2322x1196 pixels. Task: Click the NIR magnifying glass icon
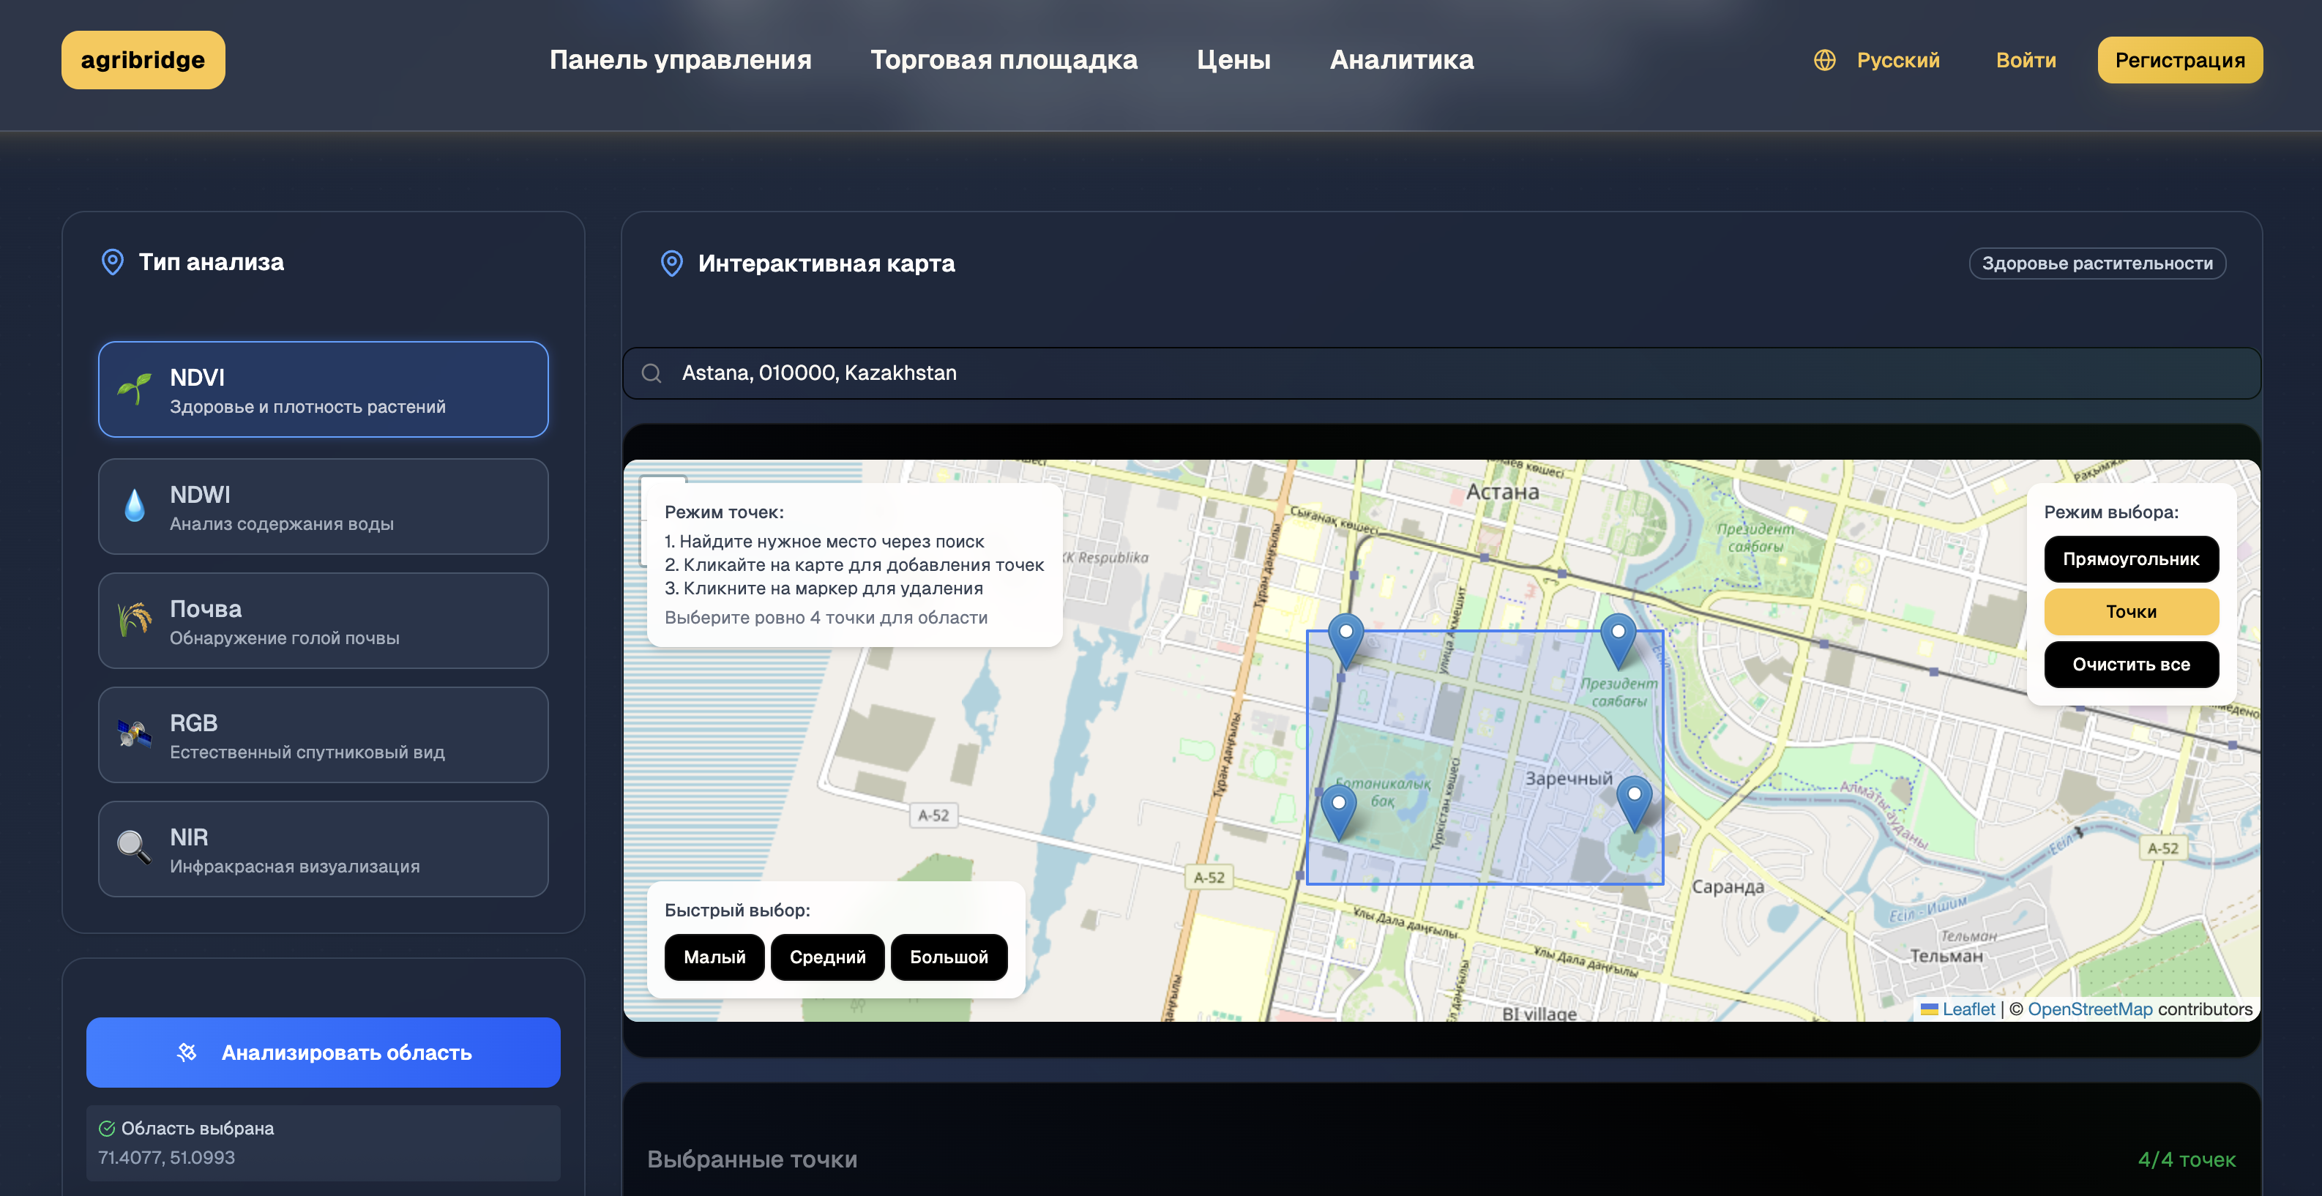134,848
